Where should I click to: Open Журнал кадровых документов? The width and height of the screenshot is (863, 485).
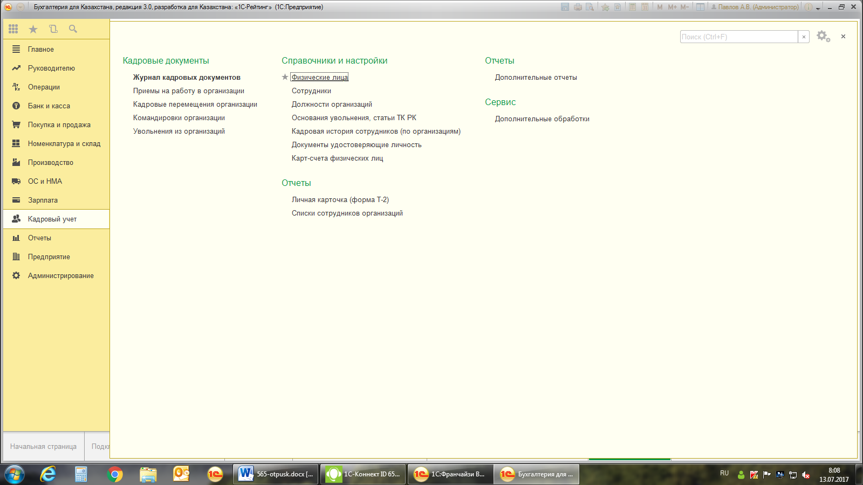(x=187, y=78)
